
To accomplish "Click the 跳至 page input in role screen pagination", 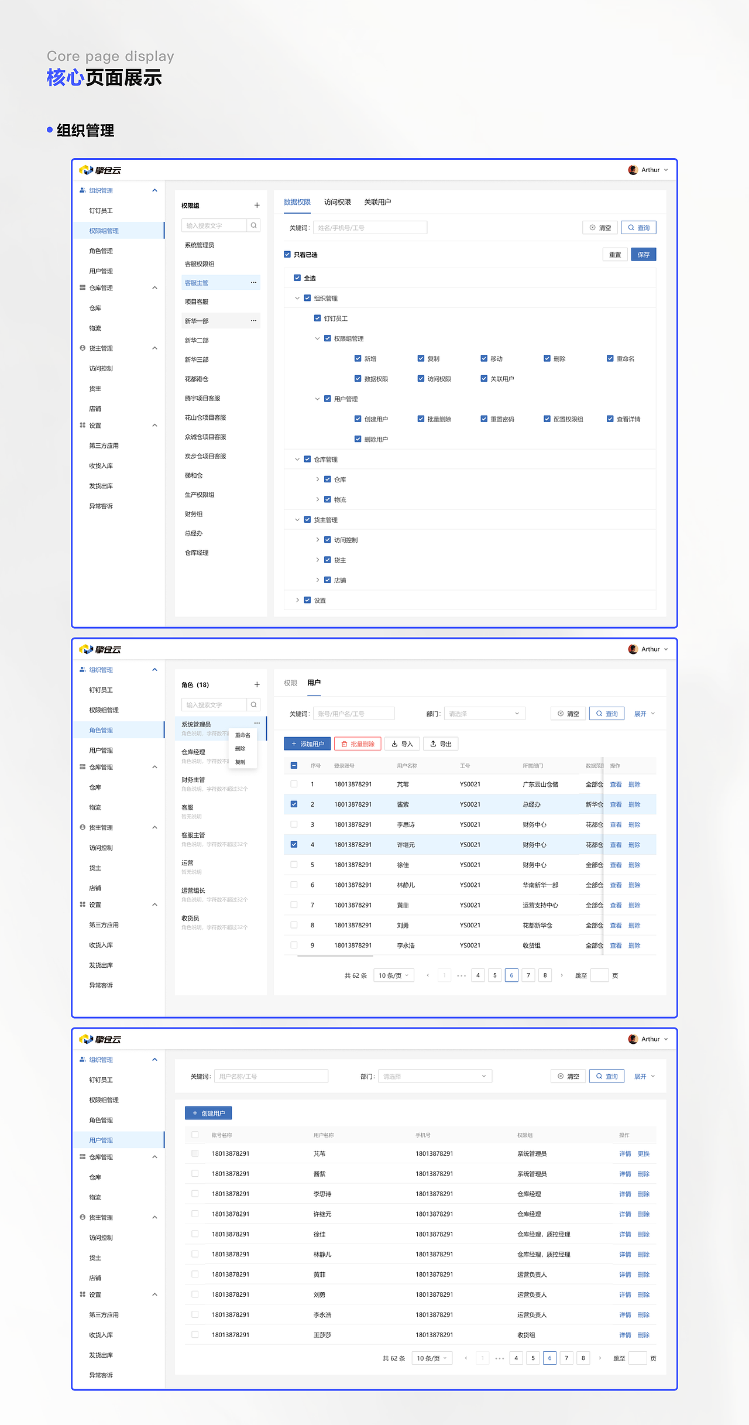I will tap(600, 975).
